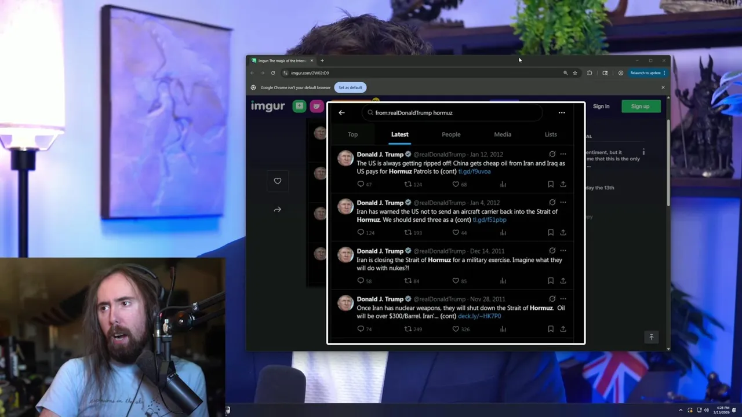Open the system tray volume icon
The height and width of the screenshot is (417, 742).
[706, 410]
